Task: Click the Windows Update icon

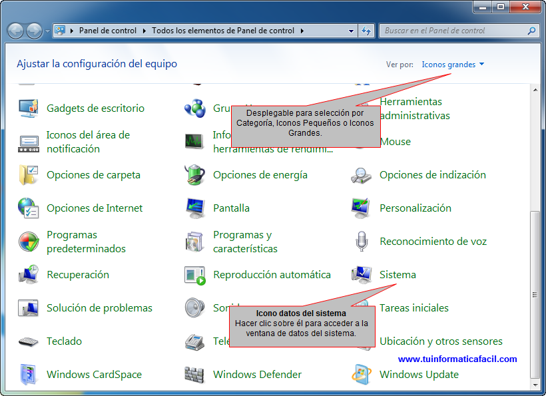Action: [361, 375]
